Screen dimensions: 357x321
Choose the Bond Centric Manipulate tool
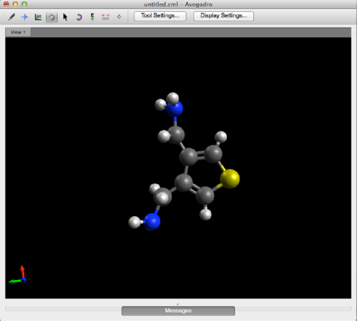pos(38,17)
